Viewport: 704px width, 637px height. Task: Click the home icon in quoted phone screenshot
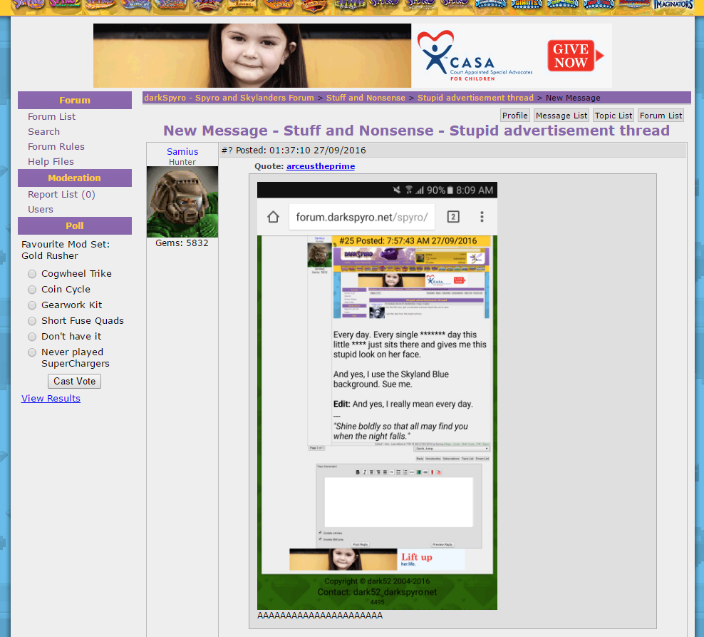[x=273, y=217]
